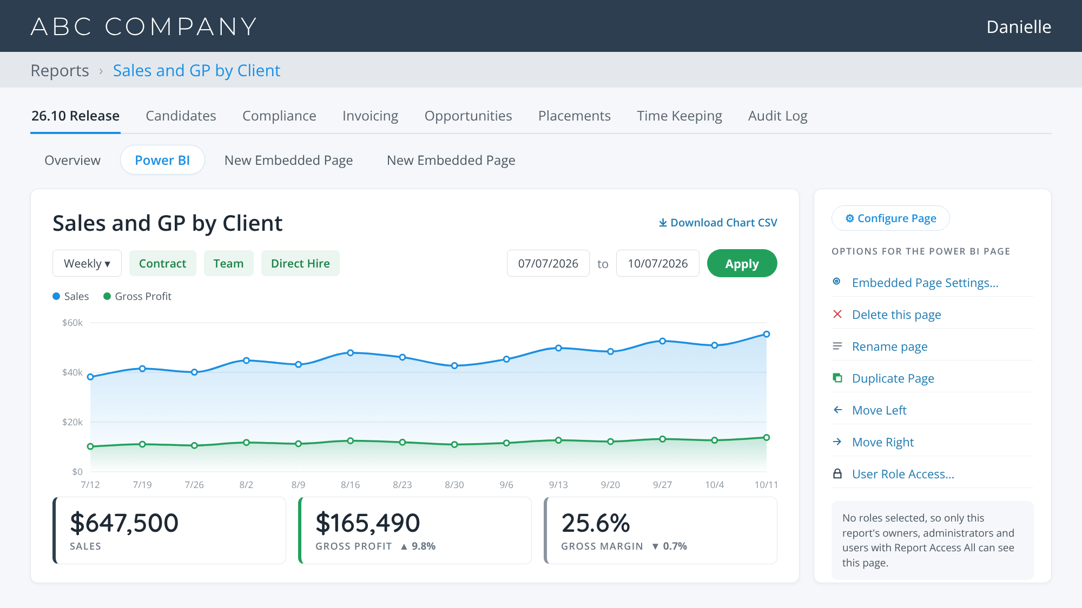Open the Invoicing tab
Viewport: 1082px width, 608px height.
coord(370,116)
